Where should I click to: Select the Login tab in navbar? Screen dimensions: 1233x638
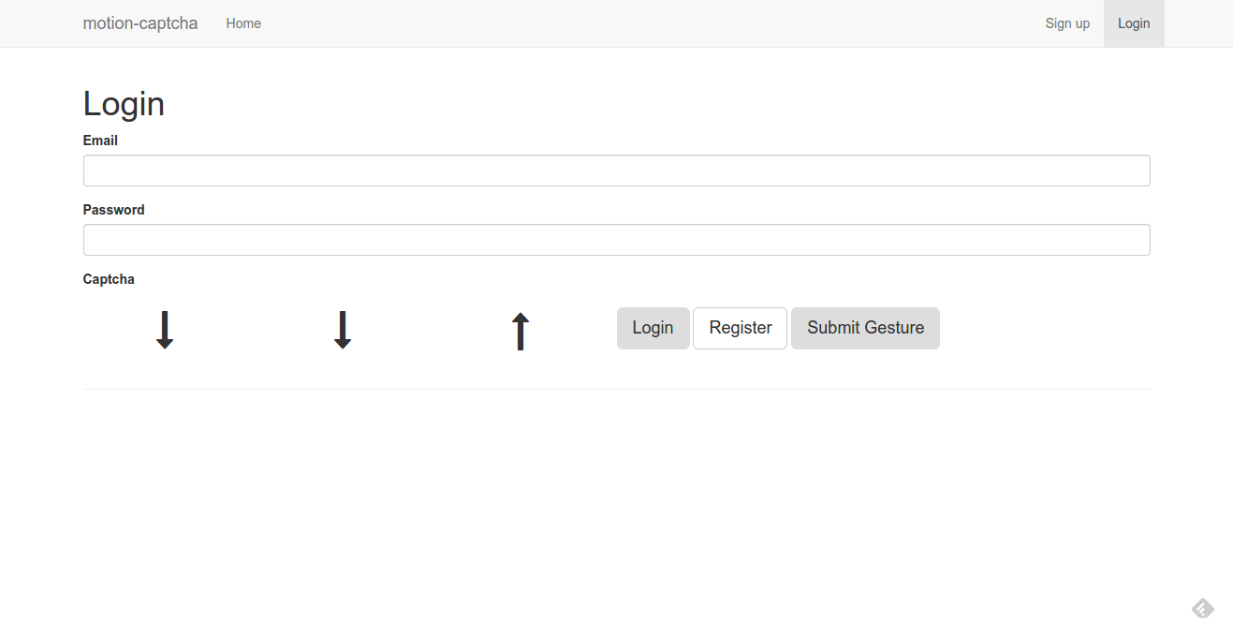[1134, 23]
